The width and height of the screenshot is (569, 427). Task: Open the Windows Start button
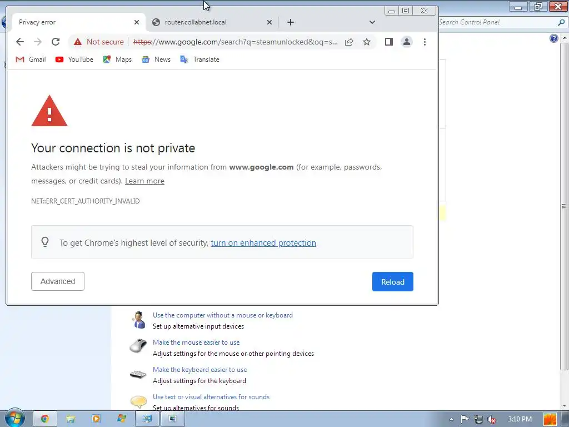(x=15, y=418)
